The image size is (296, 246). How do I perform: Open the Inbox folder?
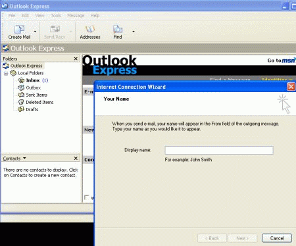[x=33, y=80]
